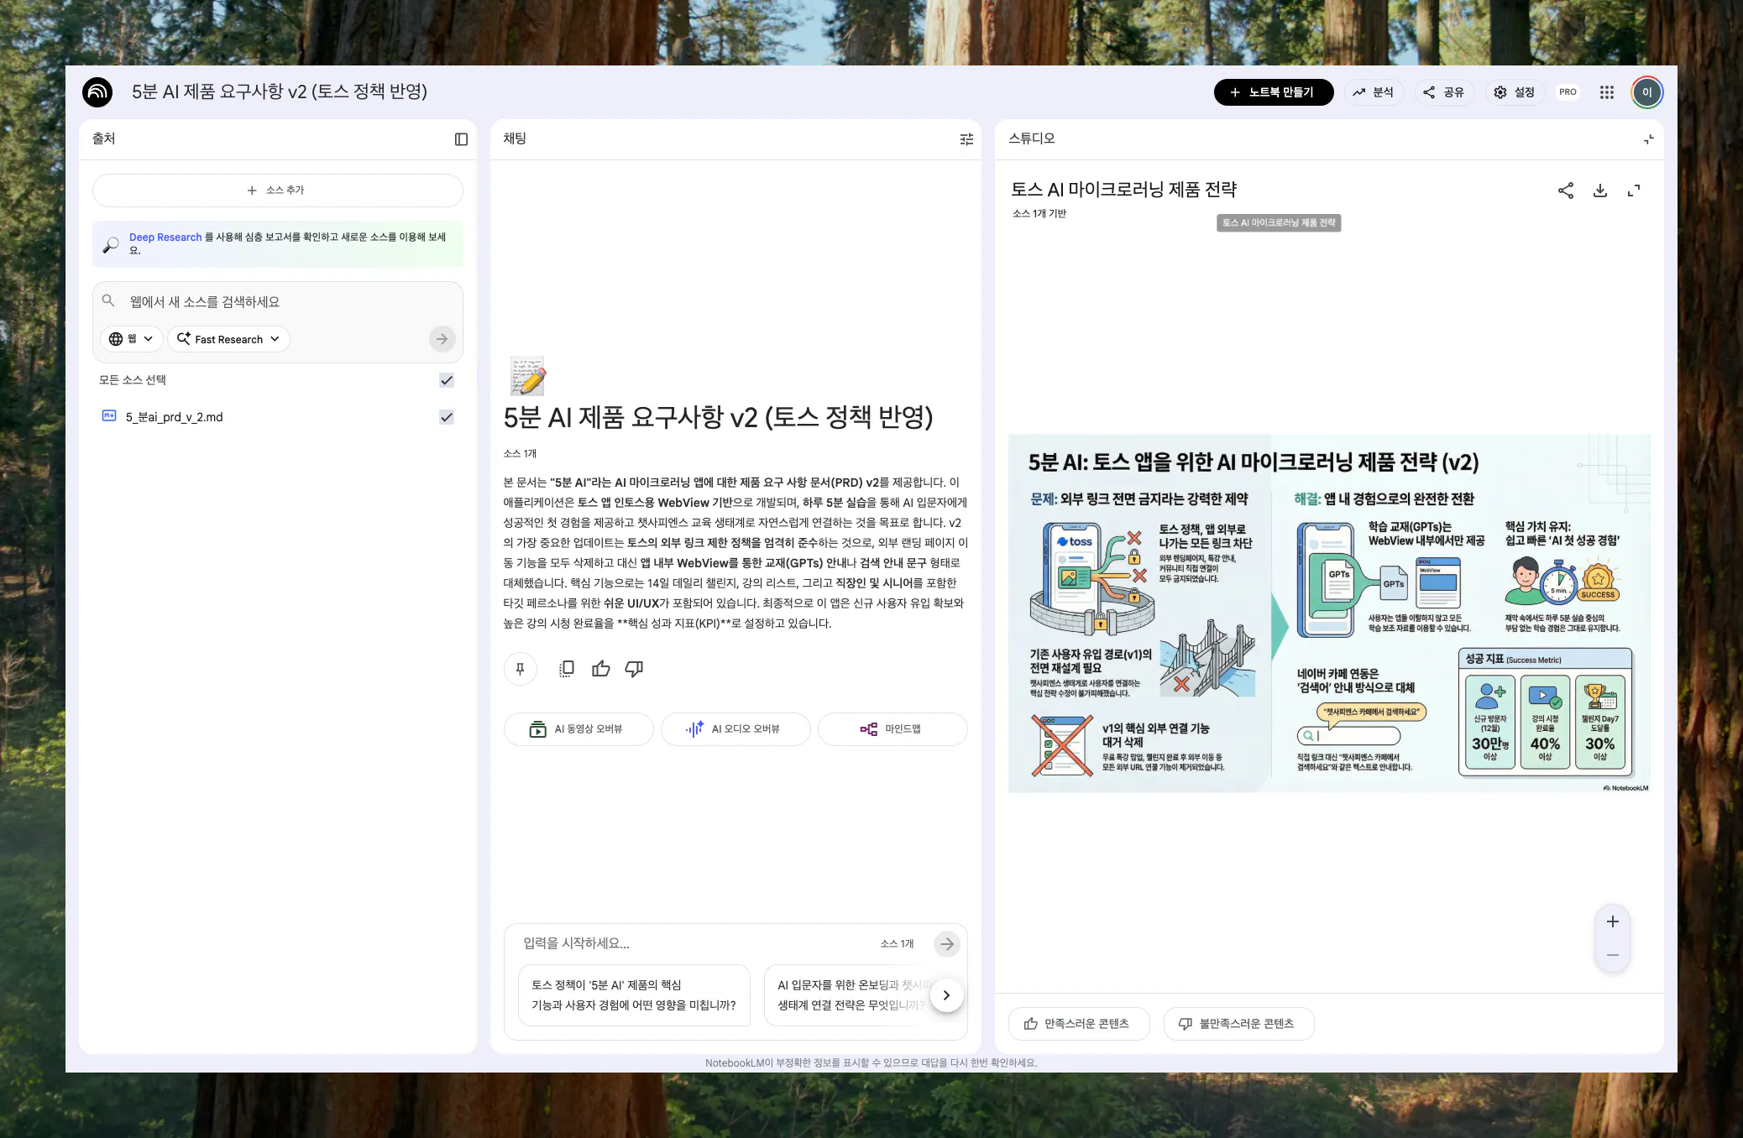Give thumbs down on the summary

point(634,669)
